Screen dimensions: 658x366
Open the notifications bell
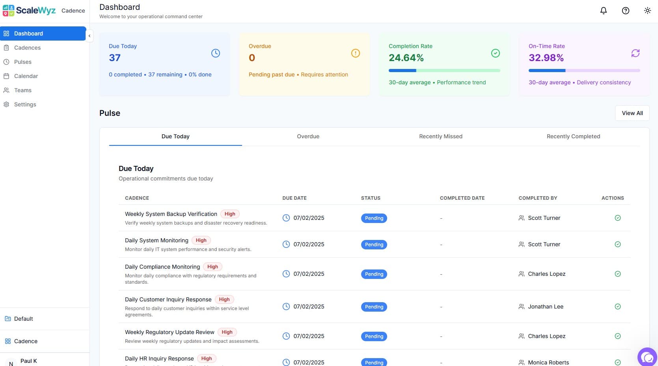[x=603, y=11]
